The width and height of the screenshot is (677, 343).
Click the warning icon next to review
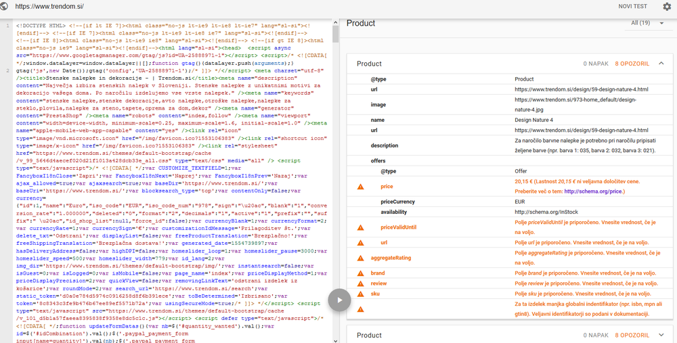coord(361,283)
